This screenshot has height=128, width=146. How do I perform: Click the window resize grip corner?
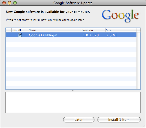pos(144,126)
